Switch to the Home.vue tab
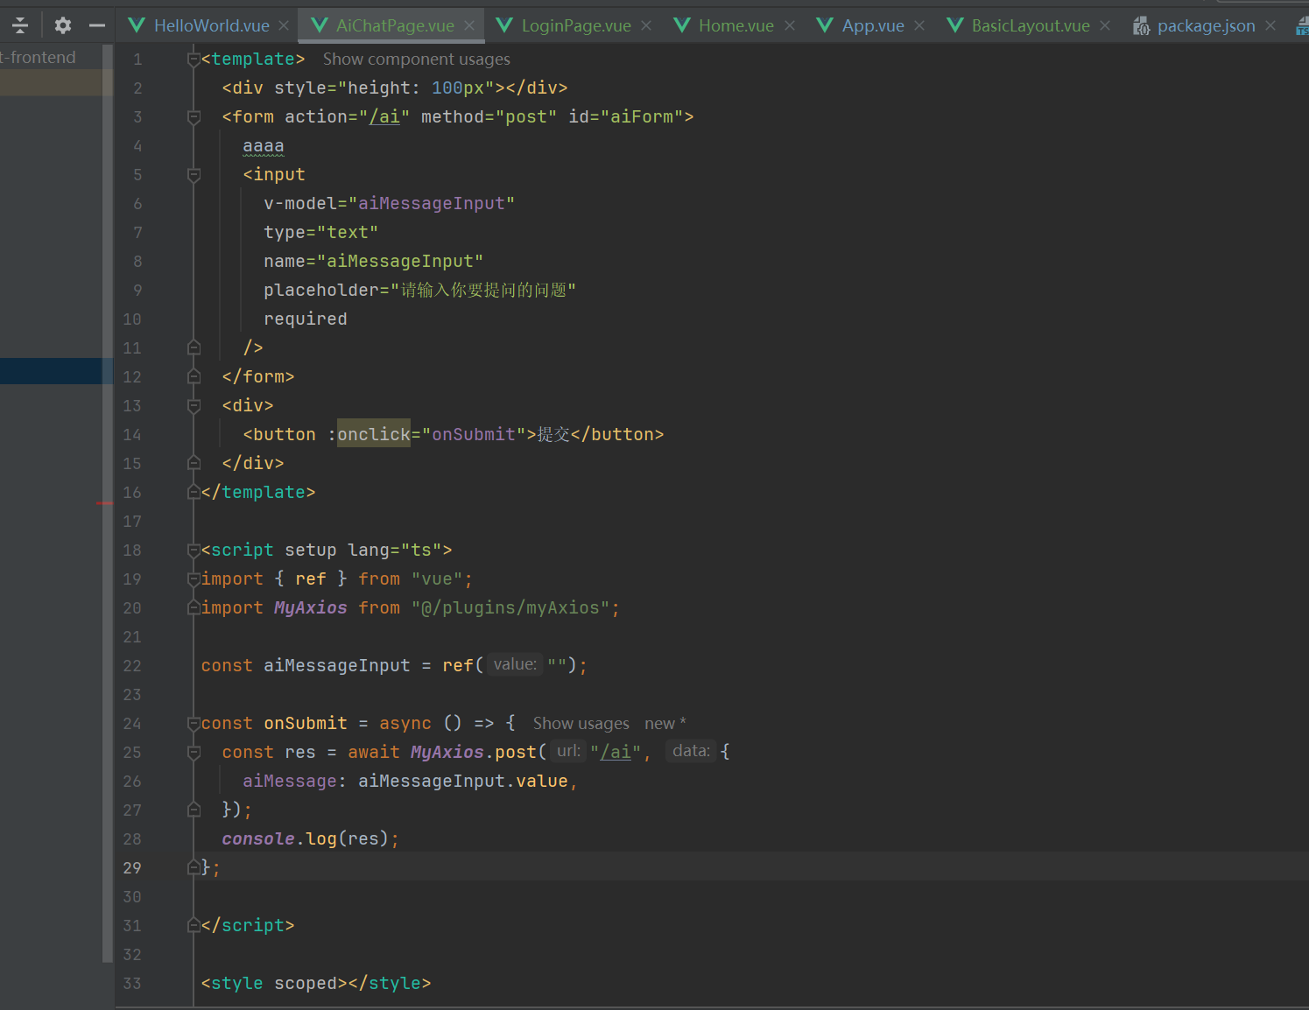This screenshot has width=1309, height=1010. point(735,25)
